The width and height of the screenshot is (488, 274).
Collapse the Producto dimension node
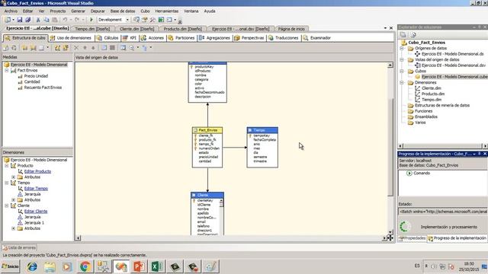point(7,166)
